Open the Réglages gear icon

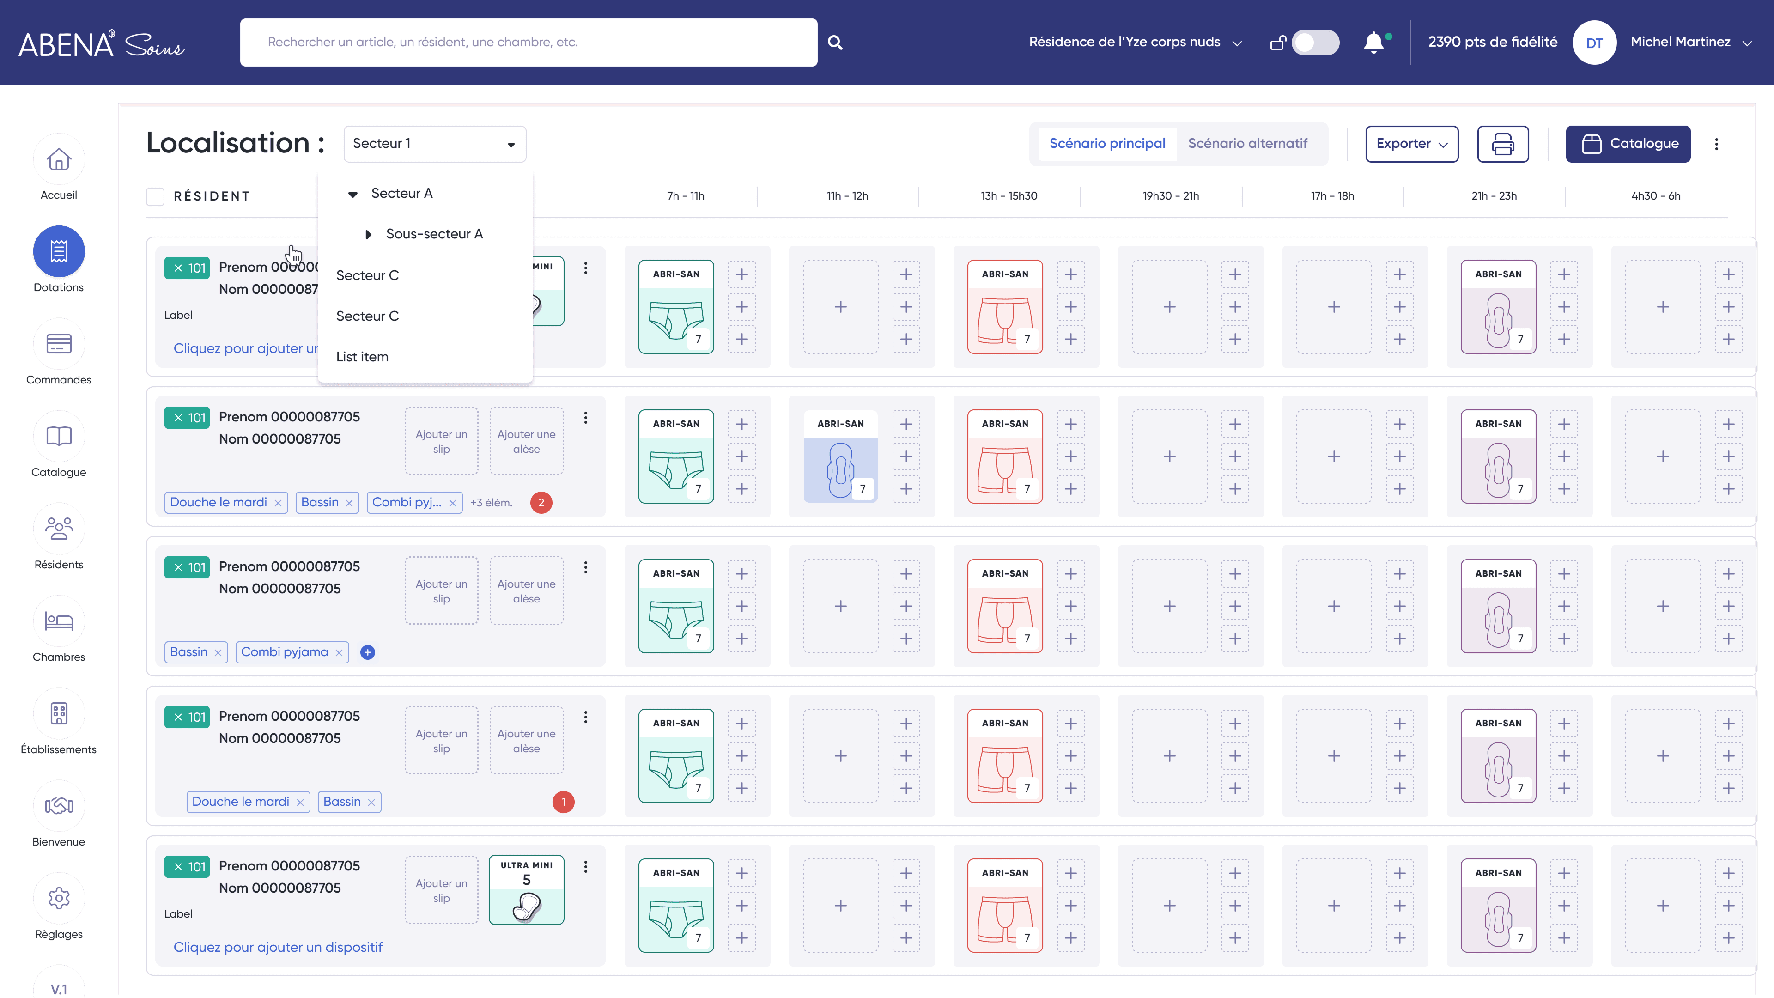pyautogui.click(x=59, y=897)
